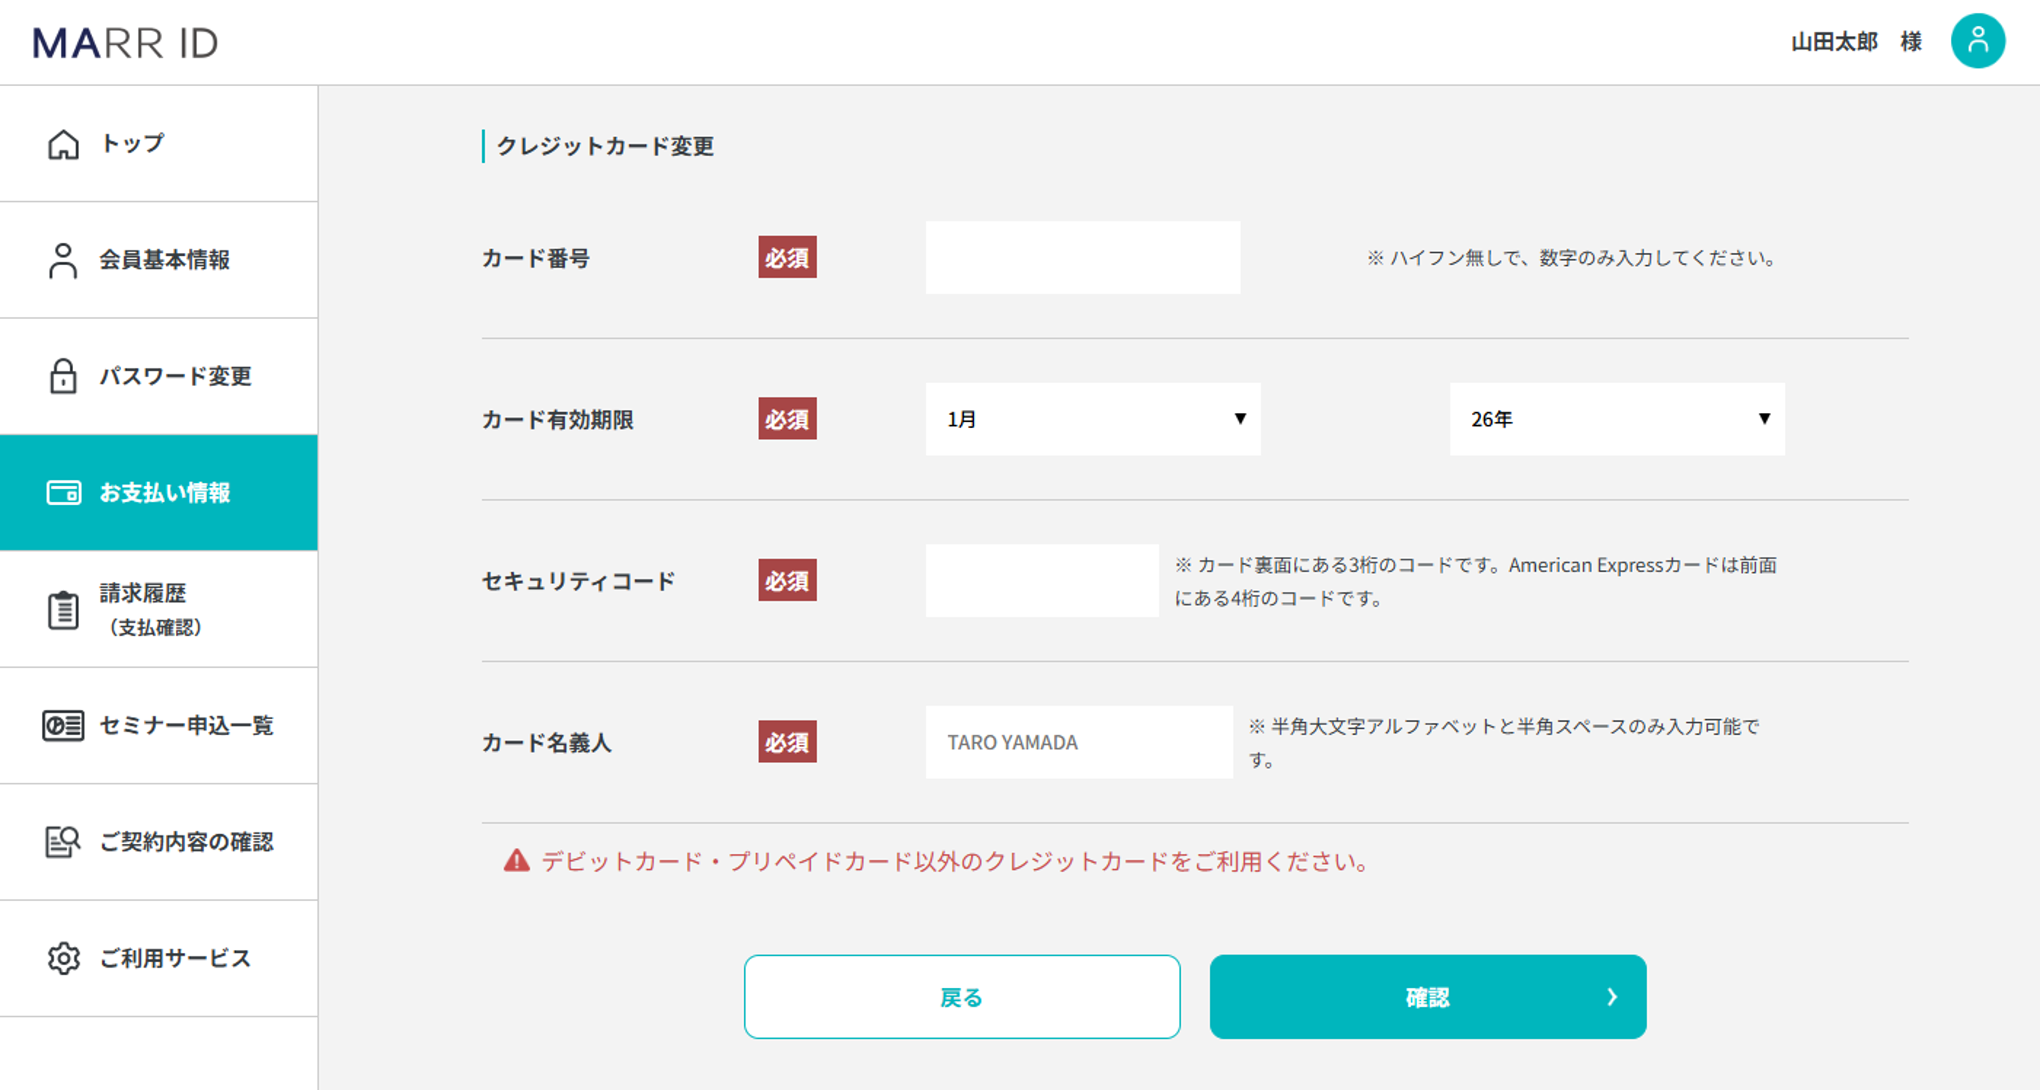Open セミナー申込一覧 menu item
Screen dimensions: 2040x1090
tap(158, 725)
